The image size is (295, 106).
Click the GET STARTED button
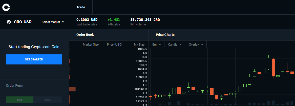(34, 59)
